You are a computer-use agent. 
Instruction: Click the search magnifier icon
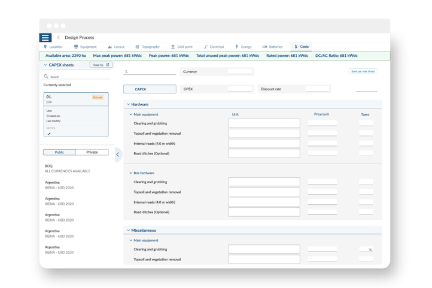(x=46, y=76)
